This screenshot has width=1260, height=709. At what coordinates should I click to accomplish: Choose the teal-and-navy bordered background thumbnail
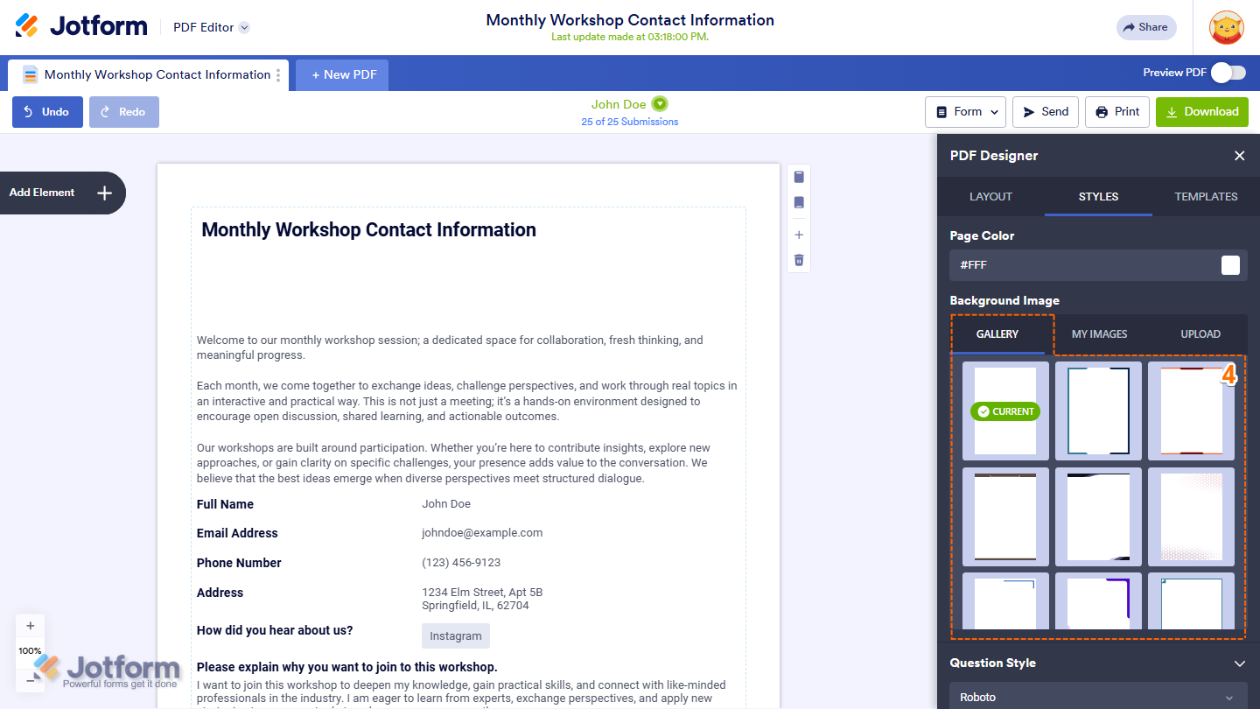[x=1098, y=411]
